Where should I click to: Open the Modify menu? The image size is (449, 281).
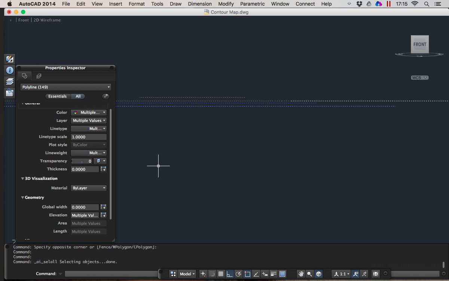point(226,4)
